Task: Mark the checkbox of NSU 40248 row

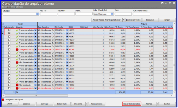Action: pos(9,49)
